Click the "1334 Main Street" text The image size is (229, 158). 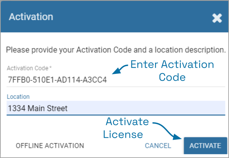pyautogui.click(x=38, y=108)
